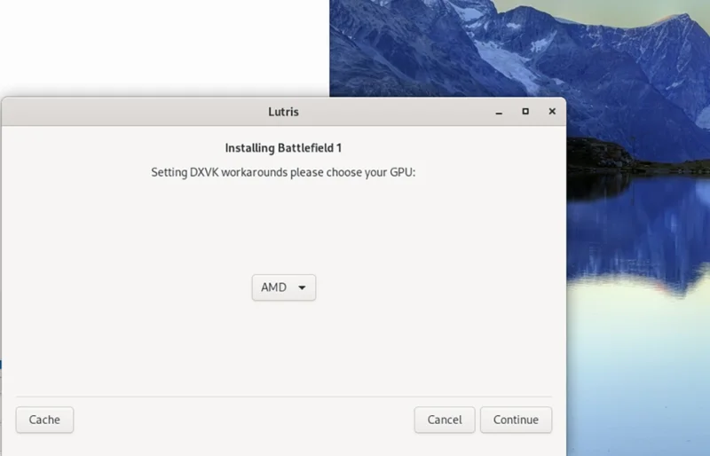
Task: Click the Lutris title bar label
Action: [283, 112]
